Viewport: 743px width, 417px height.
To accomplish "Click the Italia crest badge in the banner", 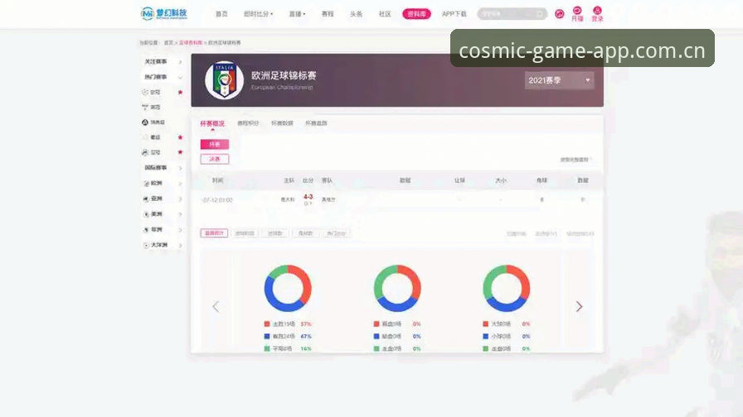I will (x=224, y=80).
